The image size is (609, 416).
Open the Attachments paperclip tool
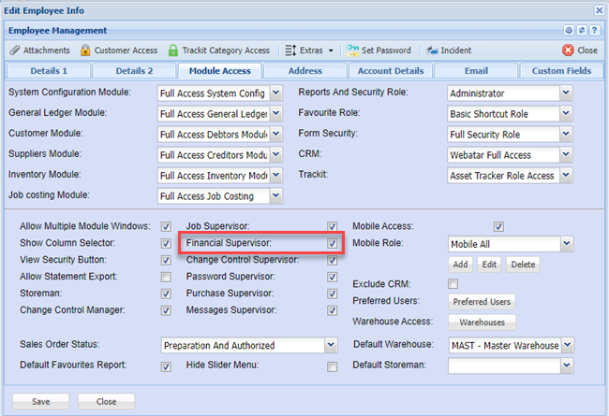click(x=39, y=50)
